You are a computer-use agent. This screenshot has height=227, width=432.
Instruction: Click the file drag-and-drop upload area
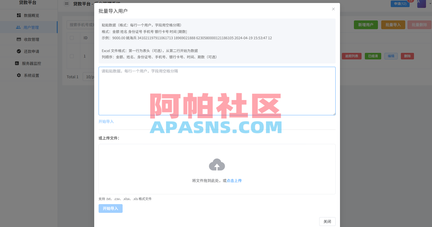(x=217, y=169)
